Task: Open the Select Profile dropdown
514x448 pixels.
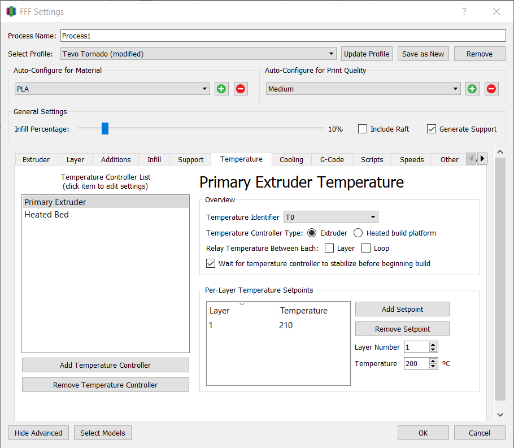Action: click(x=198, y=54)
